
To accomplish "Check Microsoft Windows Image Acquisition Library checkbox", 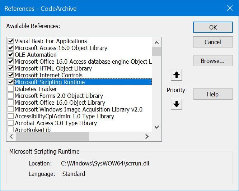I will (x=10, y=109).
